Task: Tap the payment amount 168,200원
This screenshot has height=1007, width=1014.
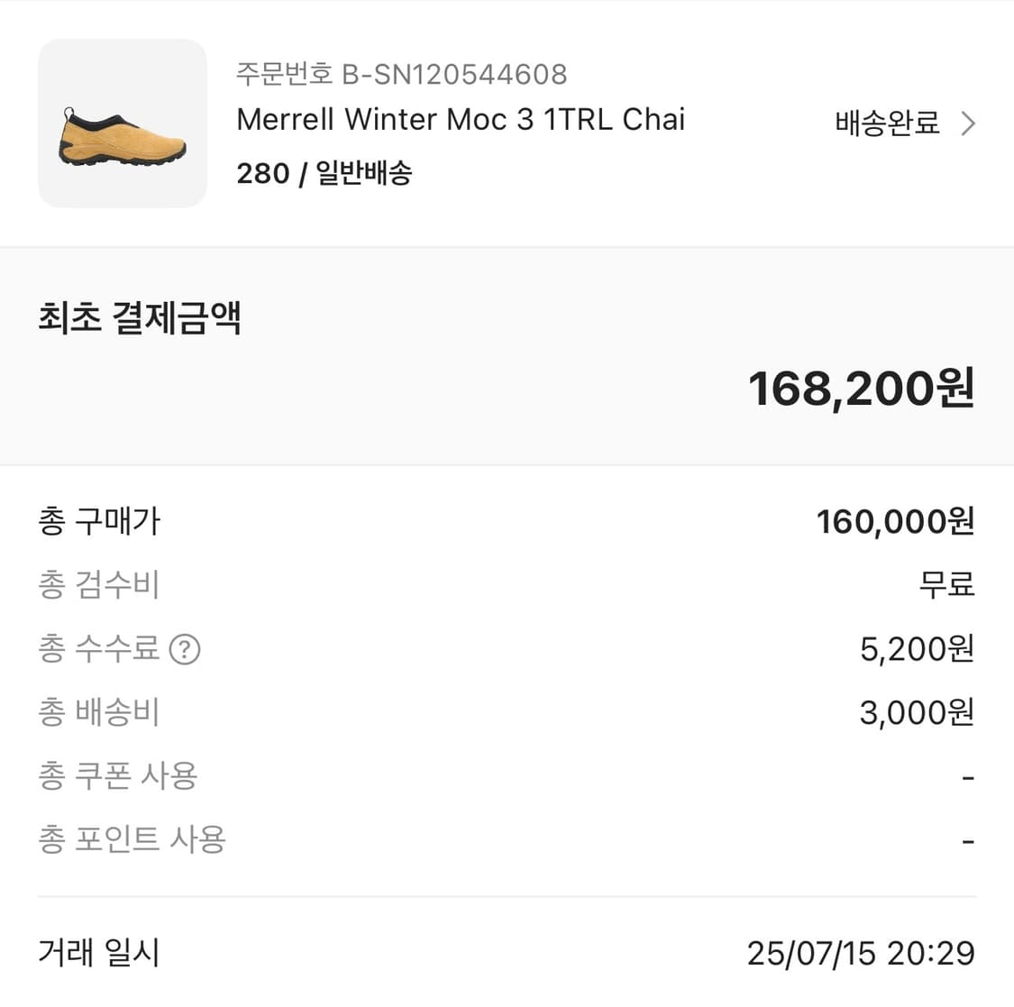Action: [863, 389]
